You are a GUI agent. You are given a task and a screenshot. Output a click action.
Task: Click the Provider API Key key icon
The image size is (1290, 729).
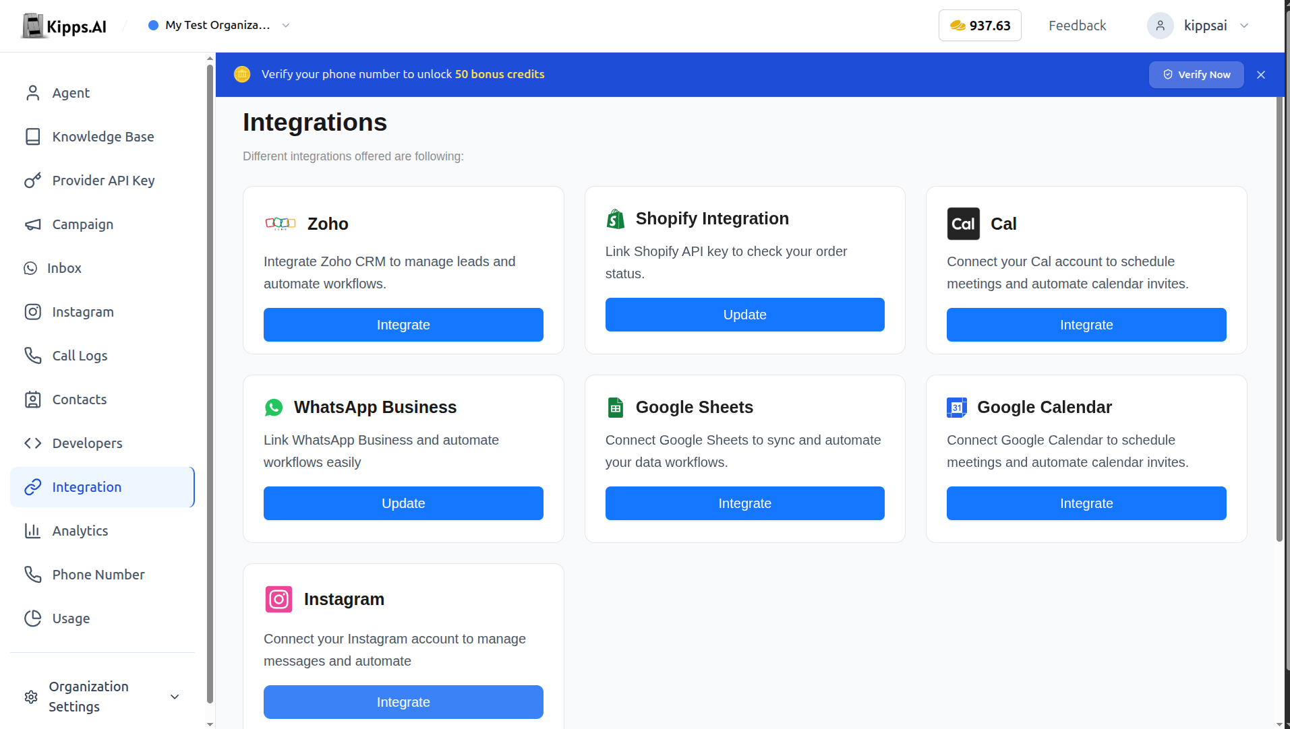tap(32, 181)
